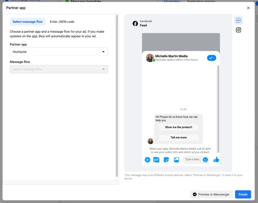Image resolution: width=258 pixels, height=203 pixels.
Task: Open the Enter JSON code tab
Action: click(x=62, y=22)
